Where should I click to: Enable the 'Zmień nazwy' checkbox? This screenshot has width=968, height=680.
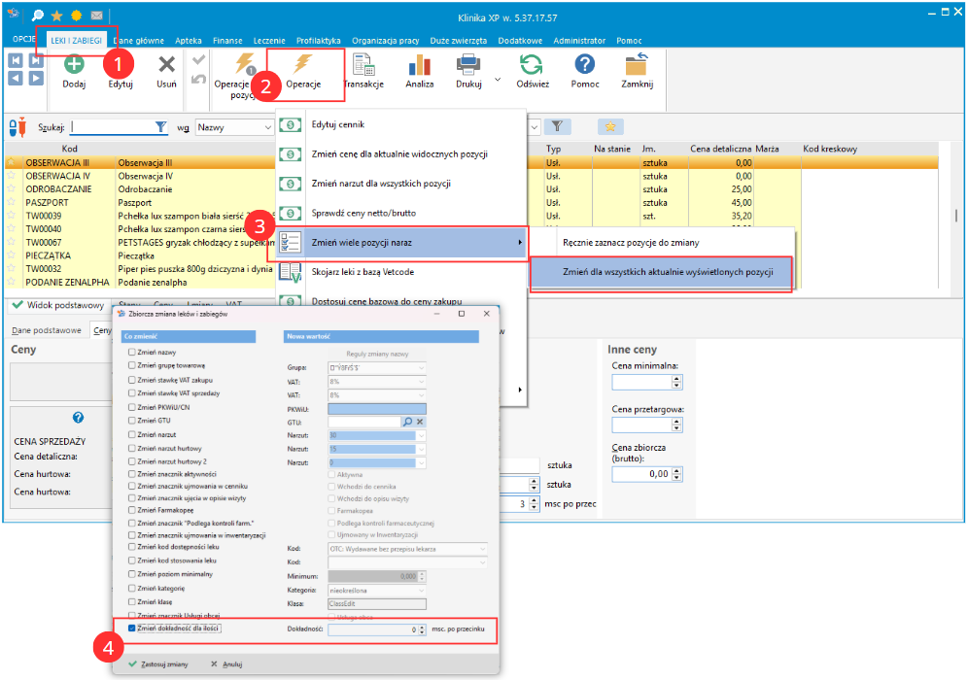[132, 352]
